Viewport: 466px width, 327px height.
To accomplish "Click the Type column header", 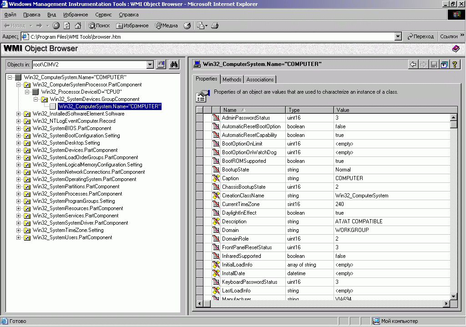I will (x=309, y=110).
